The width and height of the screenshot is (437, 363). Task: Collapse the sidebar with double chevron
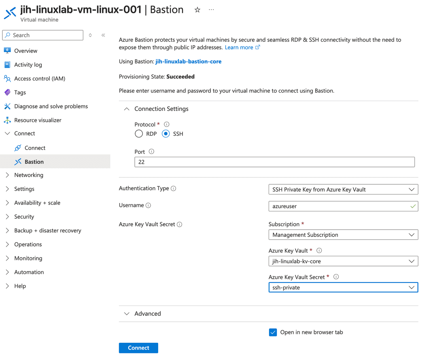103,35
